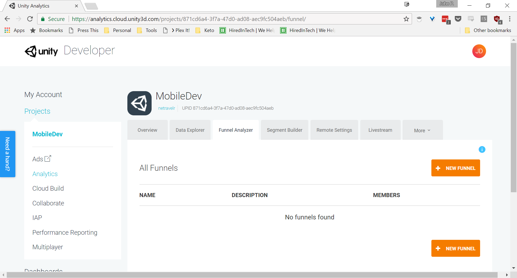Open the Chrome three-dot menu
517x278 pixels.
[510, 19]
